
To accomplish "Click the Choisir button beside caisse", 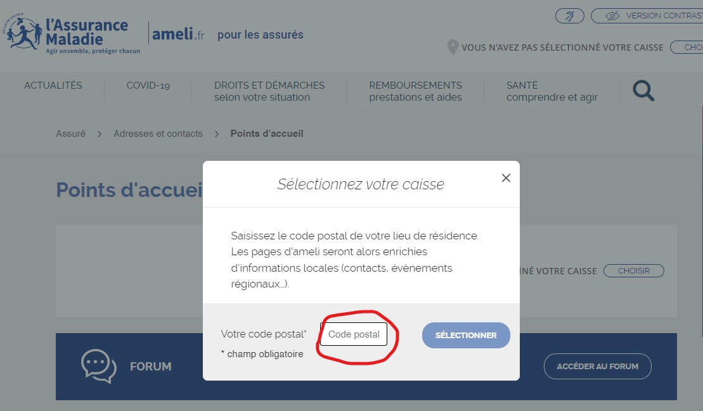I will coord(633,271).
